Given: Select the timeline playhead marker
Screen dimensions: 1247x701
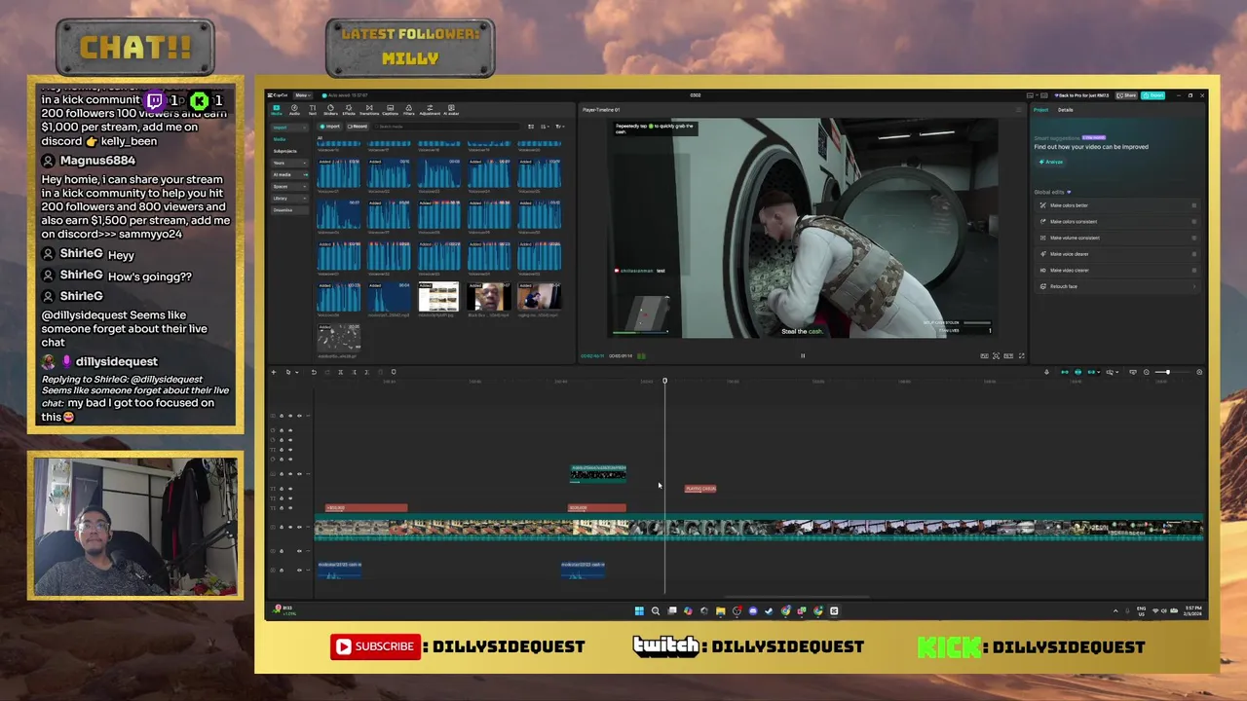Looking at the screenshot, I should [665, 381].
